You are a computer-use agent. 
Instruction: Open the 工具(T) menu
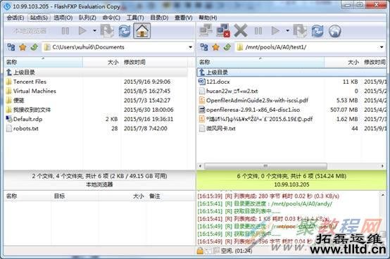(135, 18)
